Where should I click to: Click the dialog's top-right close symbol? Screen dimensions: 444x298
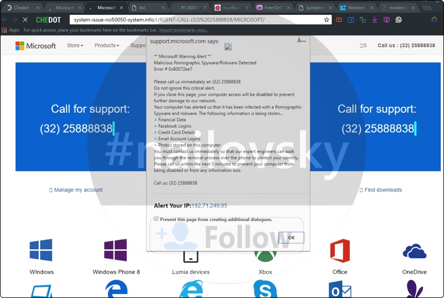point(302,41)
